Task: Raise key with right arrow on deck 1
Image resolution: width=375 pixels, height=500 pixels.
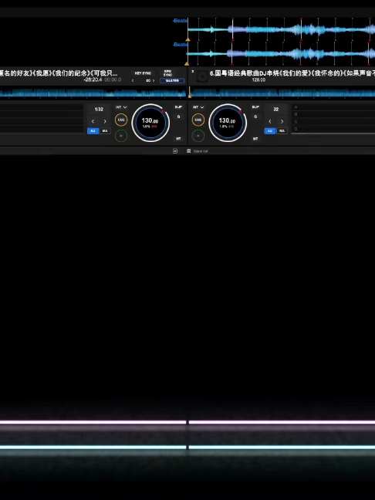Action: coord(154,81)
